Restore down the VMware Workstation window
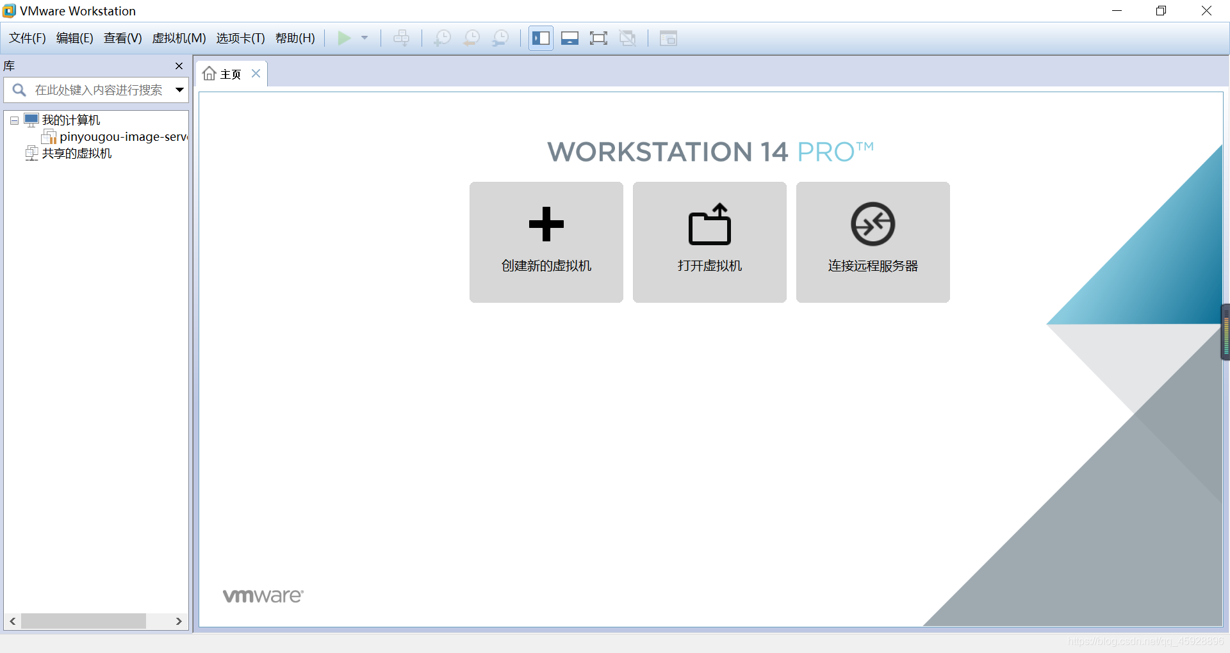 tap(1161, 11)
